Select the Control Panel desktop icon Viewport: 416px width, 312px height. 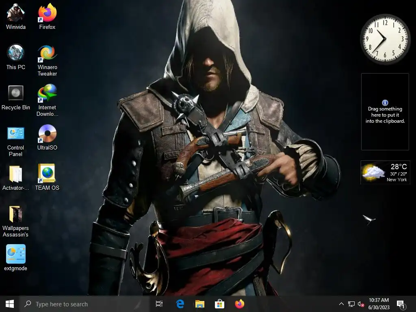pyautogui.click(x=16, y=141)
